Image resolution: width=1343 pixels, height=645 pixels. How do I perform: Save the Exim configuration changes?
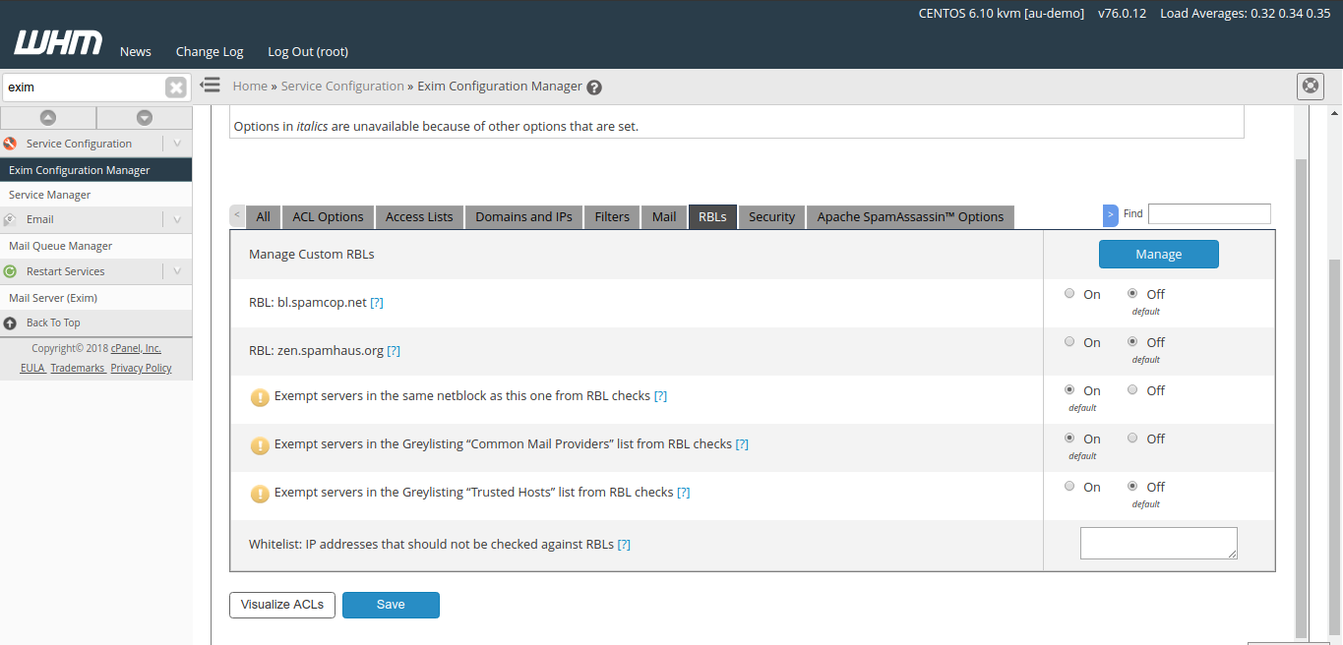(391, 605)
